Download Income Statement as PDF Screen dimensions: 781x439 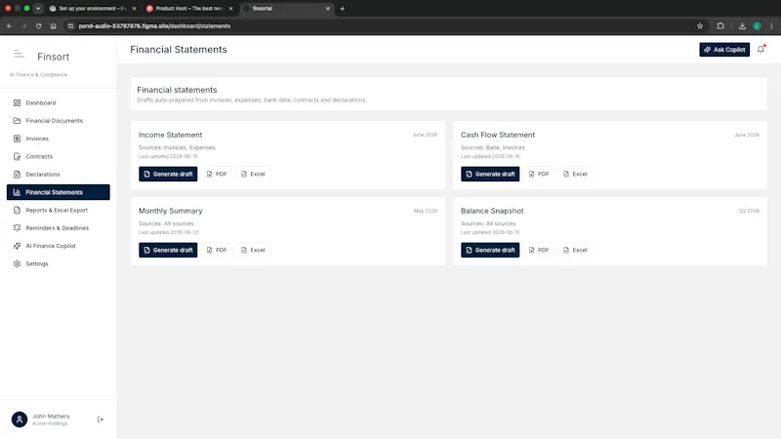(217, 174)
